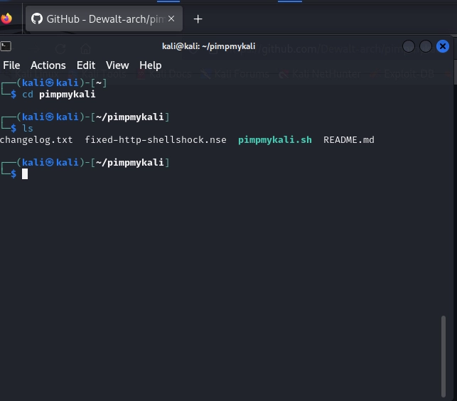Click the cursor at the last shell prompt
Image resolution: width=457 pixels, height=401 pixels.
pos(25,174)
